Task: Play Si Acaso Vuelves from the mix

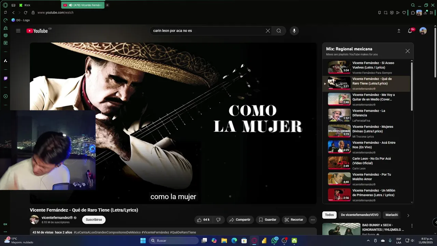Action: coord(366,67)
